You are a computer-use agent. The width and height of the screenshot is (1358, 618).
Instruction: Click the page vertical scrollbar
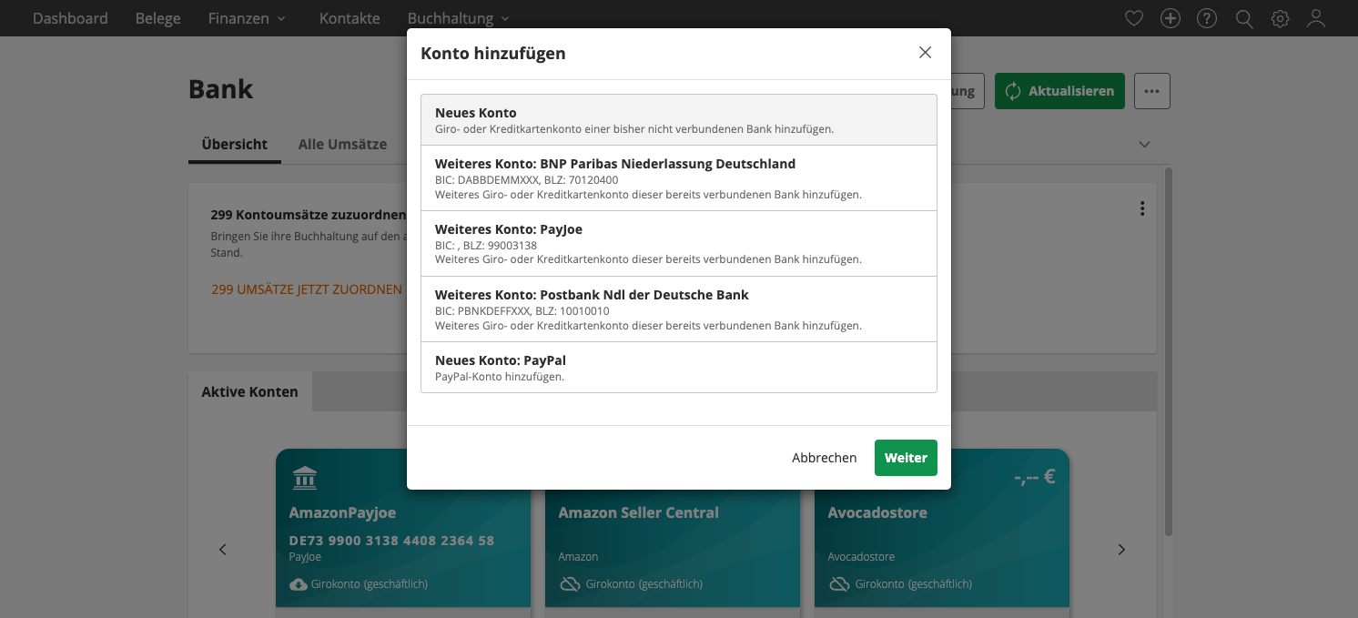point(1169,350)
